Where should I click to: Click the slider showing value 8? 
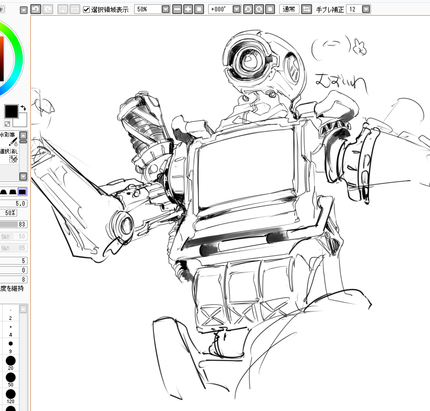[13, 279]
